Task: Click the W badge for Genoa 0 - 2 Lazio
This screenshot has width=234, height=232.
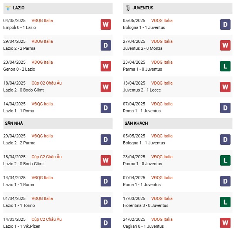Action: [106, 66]
